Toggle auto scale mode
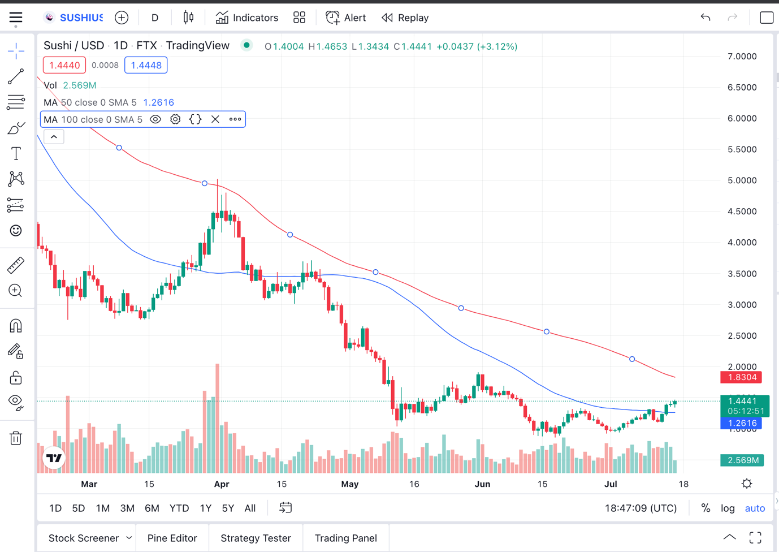This screenshot has width=779, height=552. [755, 508]
